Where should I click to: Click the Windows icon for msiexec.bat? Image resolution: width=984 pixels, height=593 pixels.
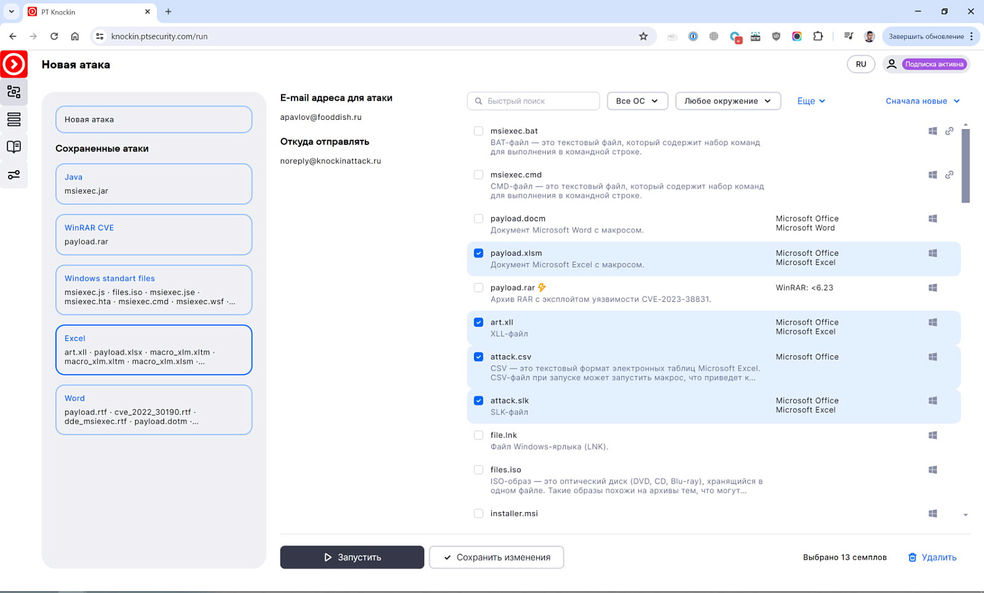click(933, 131)
